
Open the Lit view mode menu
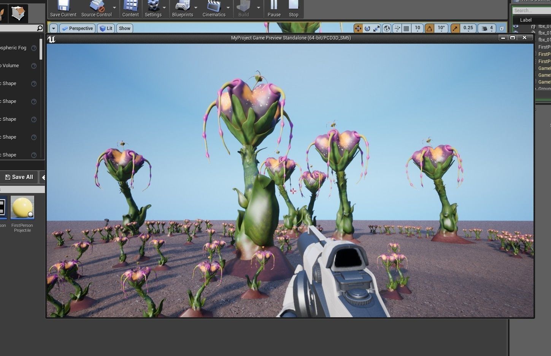point(106,28)
